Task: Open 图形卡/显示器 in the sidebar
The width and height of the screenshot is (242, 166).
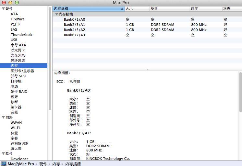Action: pyautogui.click(x=22, y=71)
